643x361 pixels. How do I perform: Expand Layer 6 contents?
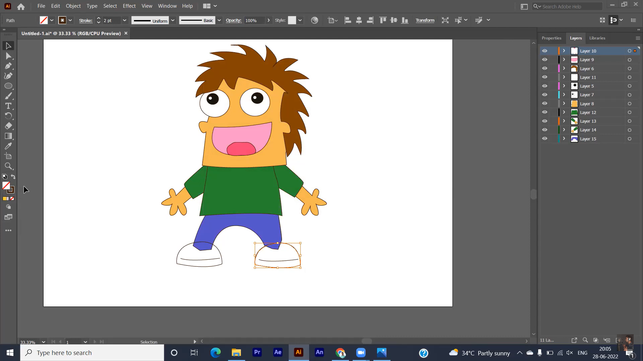click(x=564, y=69)
